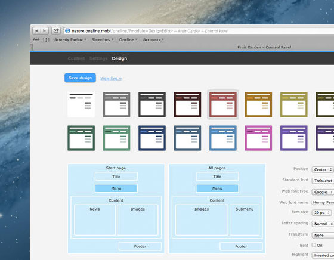Select the Menu block in Start page
This screenshot has height=260, width=334.
[116, 188]
